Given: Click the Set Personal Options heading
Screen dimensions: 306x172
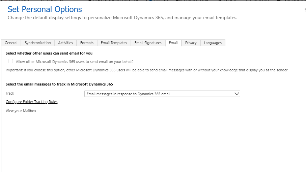Looking at the screenshot, I should [45, 9].
